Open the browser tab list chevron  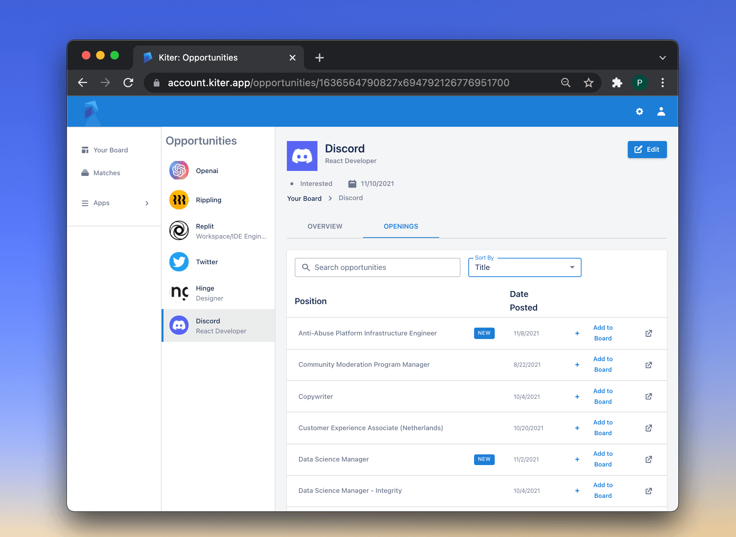[x=662, y=58]
